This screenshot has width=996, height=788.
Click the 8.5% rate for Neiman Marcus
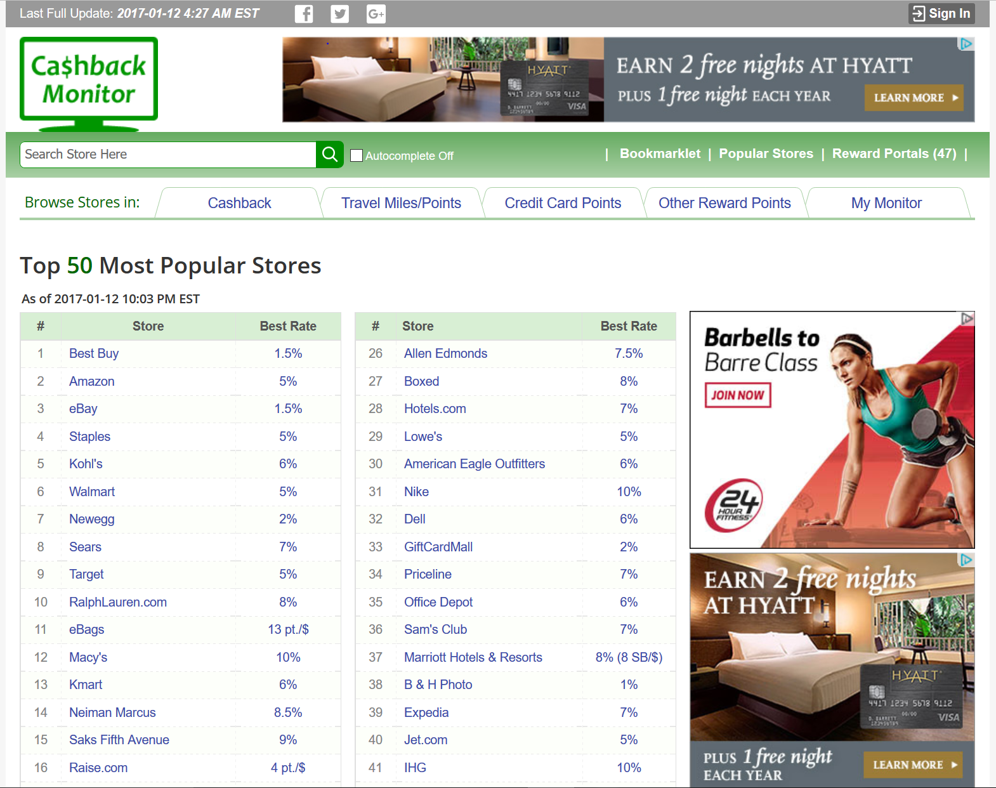click(288, 712)
